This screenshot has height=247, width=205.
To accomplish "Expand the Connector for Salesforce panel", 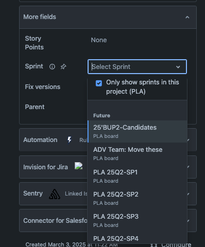I will (x=189, y=221).
